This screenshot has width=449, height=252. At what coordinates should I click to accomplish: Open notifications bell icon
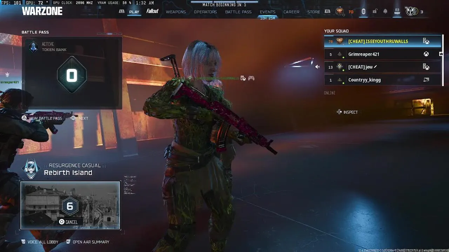click(385, 12)
